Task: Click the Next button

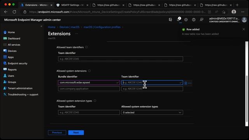Action: point(76,133)
